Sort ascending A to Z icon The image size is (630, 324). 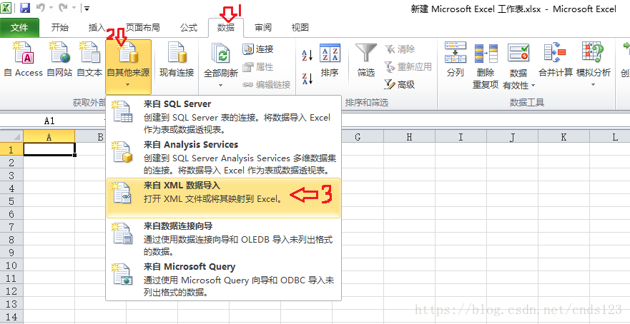point(307,55)
